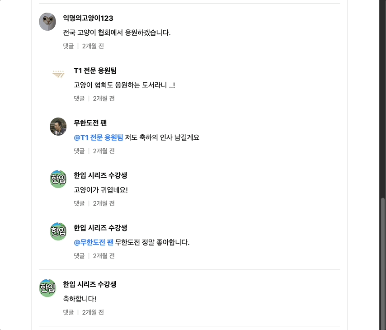Viewport: 386px width, 330px height.
Task: Click the vertical page scrollbar thumb
Action: [x=382, y=262]
